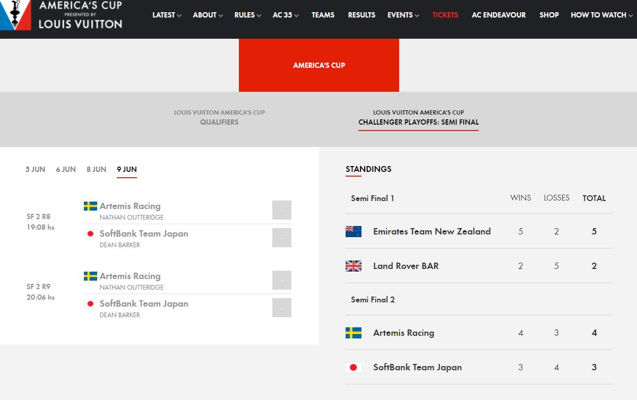Click the Japan flag in the SF 2 R8 race
The image size is (637, 400).
(x=90, y=234)
